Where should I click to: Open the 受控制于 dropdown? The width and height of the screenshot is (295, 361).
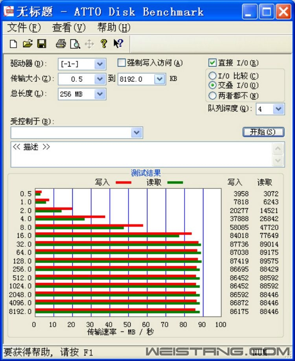coord(136,133)
